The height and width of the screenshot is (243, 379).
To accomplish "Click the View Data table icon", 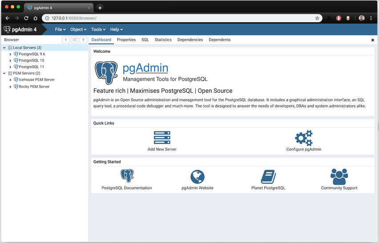I will (x=75, y=40).
